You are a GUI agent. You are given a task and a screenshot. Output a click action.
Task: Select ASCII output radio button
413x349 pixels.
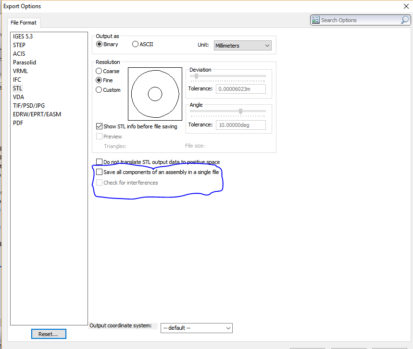click(x=135, y=44)
